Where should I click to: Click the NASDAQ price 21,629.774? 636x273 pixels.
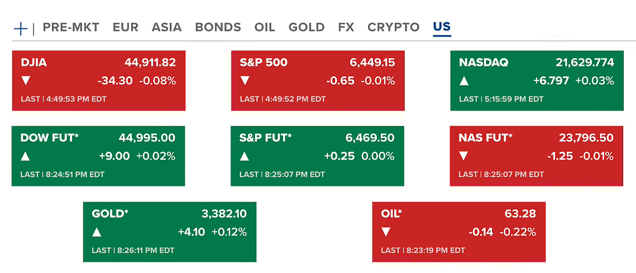click(x=585, y=63)
